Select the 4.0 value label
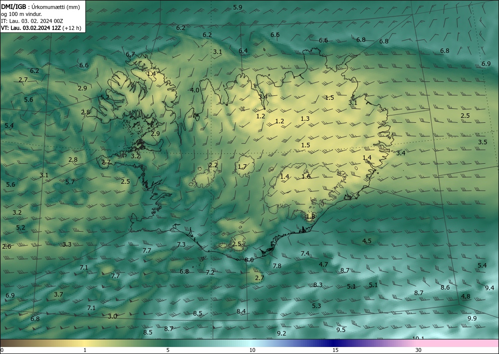This screenshot has height=354, width=499. coord(195,90)
